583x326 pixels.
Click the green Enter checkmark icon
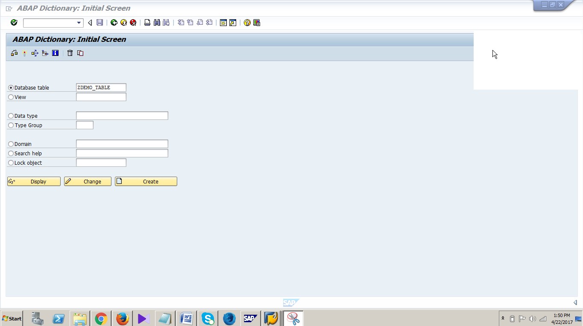coord(13,23)
